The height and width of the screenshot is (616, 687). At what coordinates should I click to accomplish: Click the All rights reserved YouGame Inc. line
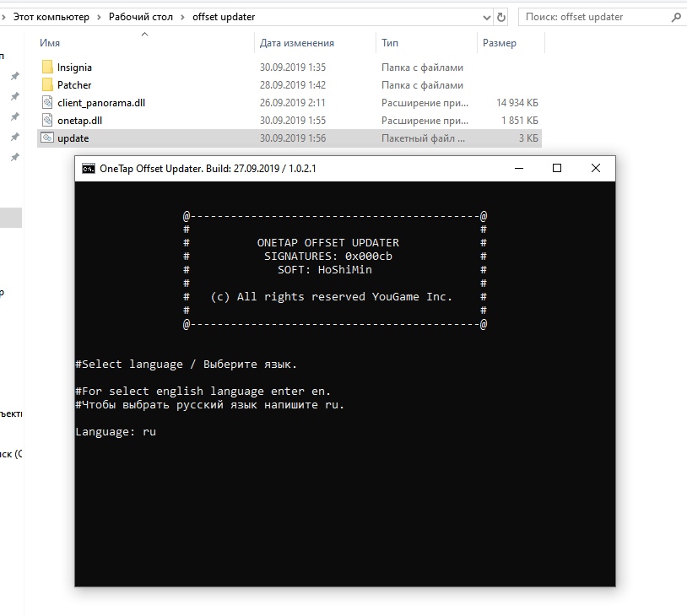click(x=331, y=297)
